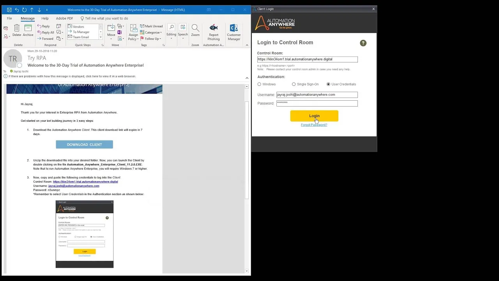The image size is (499, 281).
Task: Open the Adobe PDF tab
Action: (64, 18)
